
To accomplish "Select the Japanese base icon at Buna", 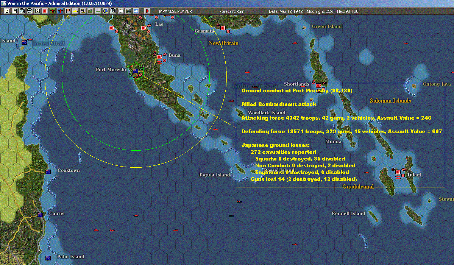I will 159,57.
